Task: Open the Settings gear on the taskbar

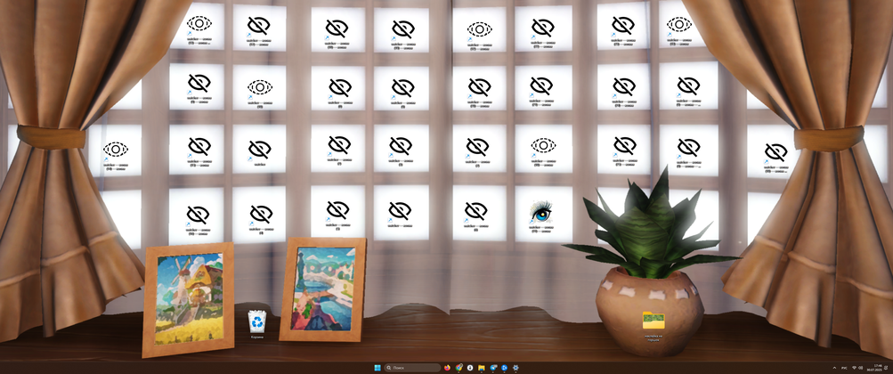Action: [516, 368]
